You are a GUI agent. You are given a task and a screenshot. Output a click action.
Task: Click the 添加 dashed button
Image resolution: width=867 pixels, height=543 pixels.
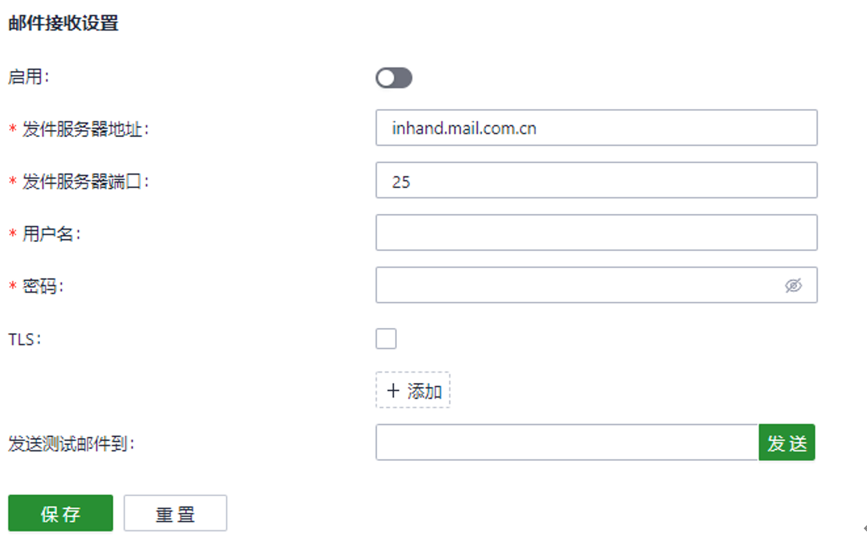click(x=413, y=390)
